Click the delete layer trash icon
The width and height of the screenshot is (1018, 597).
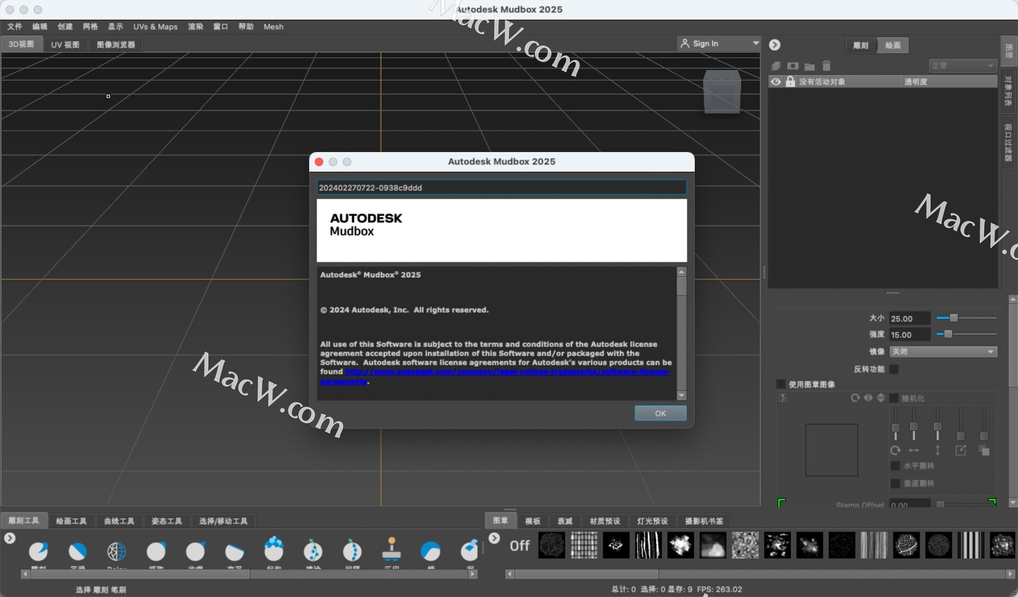pos(826,66)
